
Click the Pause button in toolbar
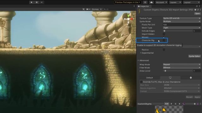tap(37, 2)
